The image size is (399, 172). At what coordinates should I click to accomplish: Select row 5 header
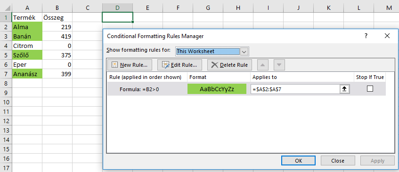tap(6, 55)
